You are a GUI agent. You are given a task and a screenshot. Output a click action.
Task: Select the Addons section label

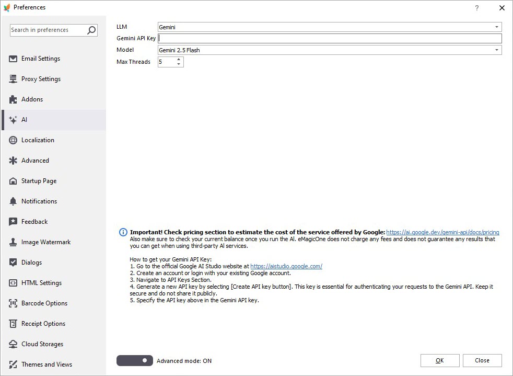(x=32, y=99)
